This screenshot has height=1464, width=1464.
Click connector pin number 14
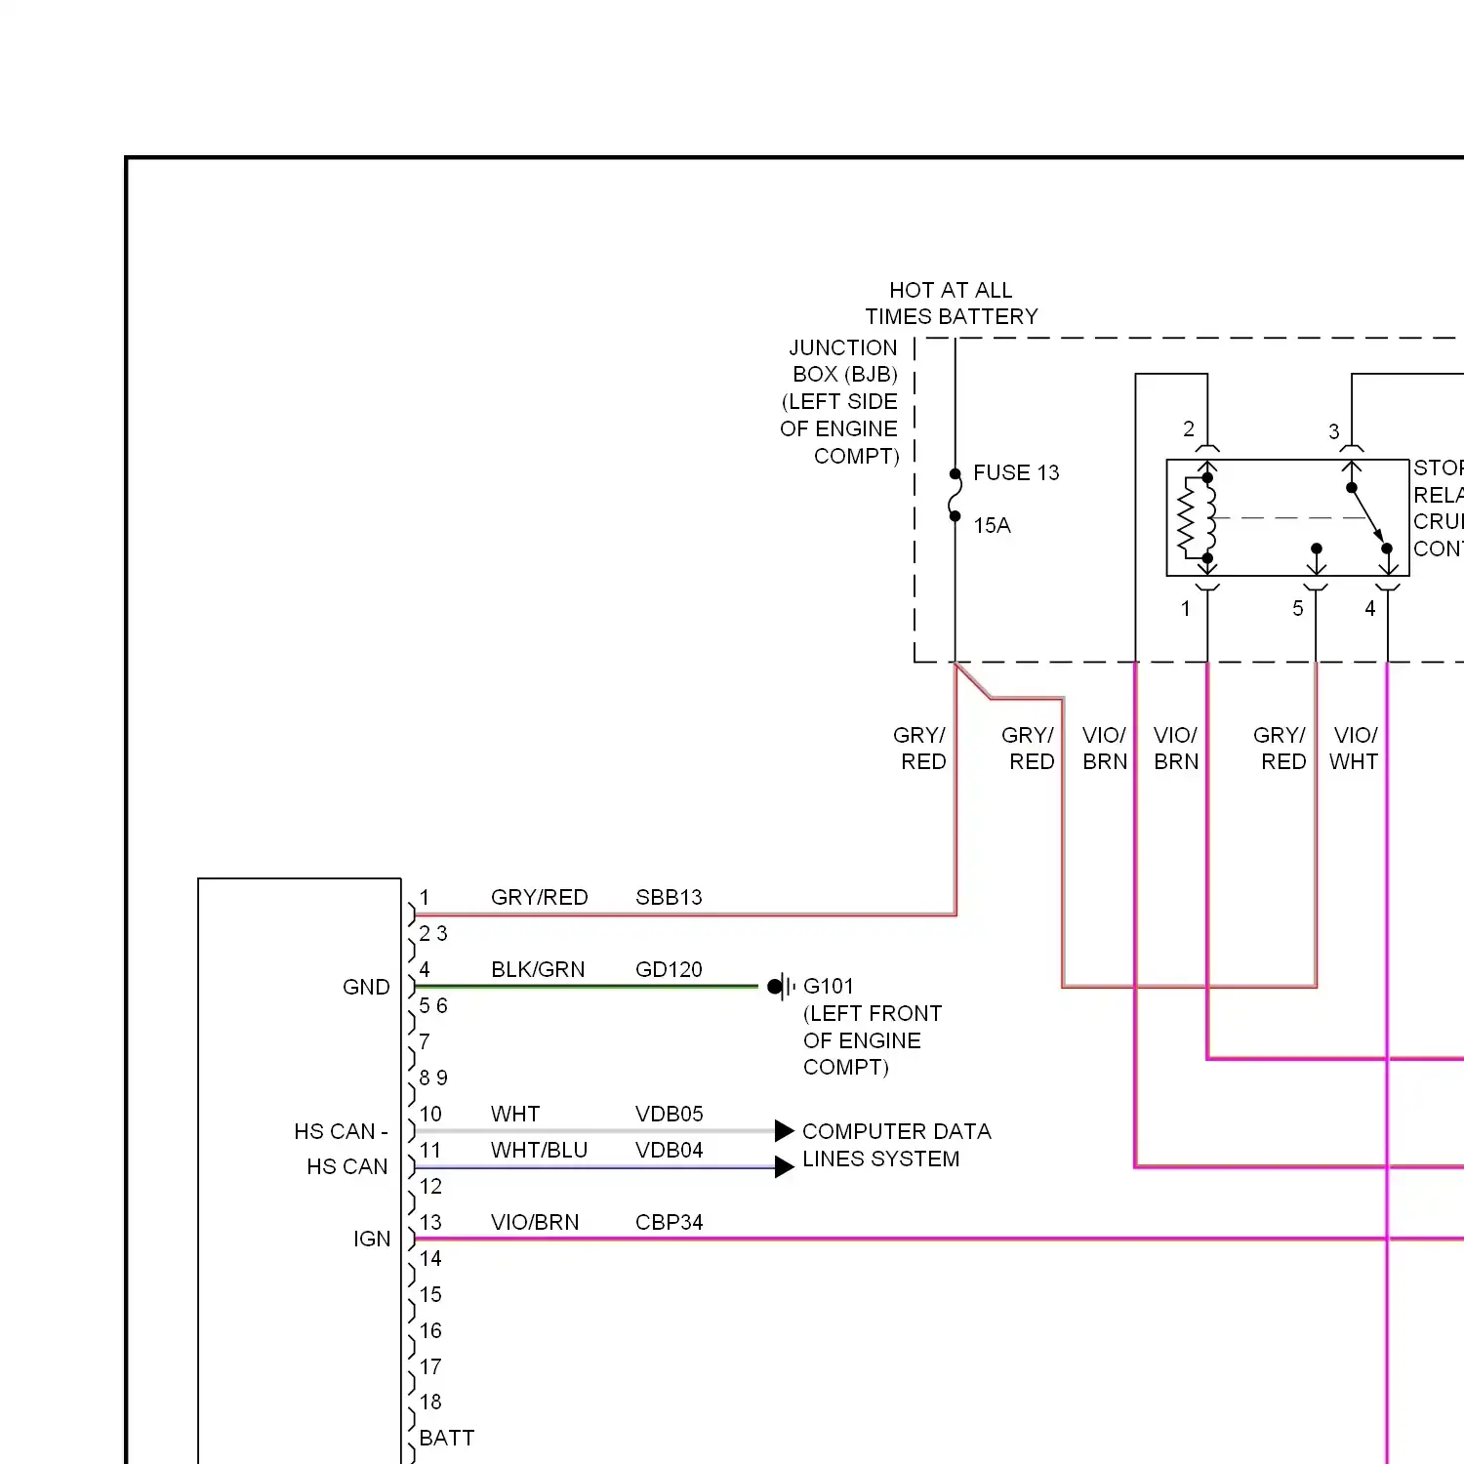pyautogui.click(x=430, y=1258)
